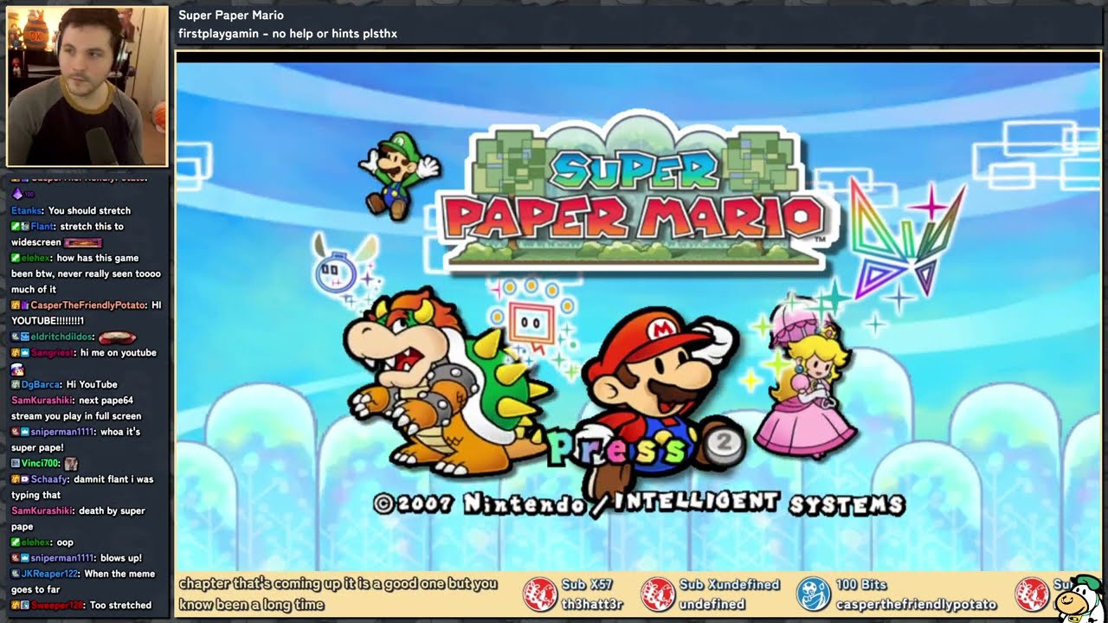Click the streamer's webcam feed
This screenshot has height=623, width=1108.
(87, 86)
